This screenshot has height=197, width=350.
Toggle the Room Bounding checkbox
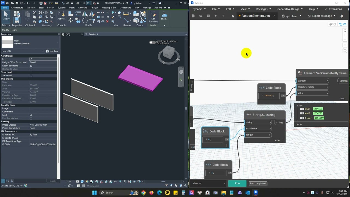click(x=31, y=66)
